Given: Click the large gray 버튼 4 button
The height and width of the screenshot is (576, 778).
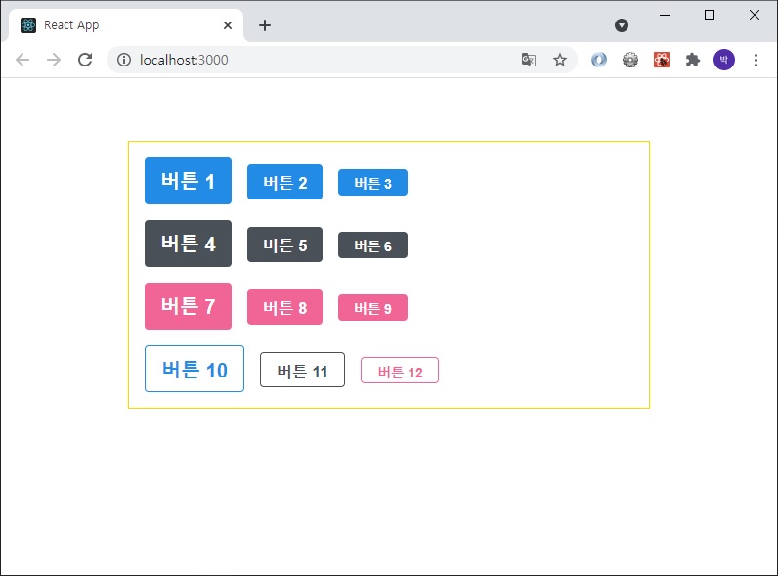Looking at the screenshot, I should [188, 244].
